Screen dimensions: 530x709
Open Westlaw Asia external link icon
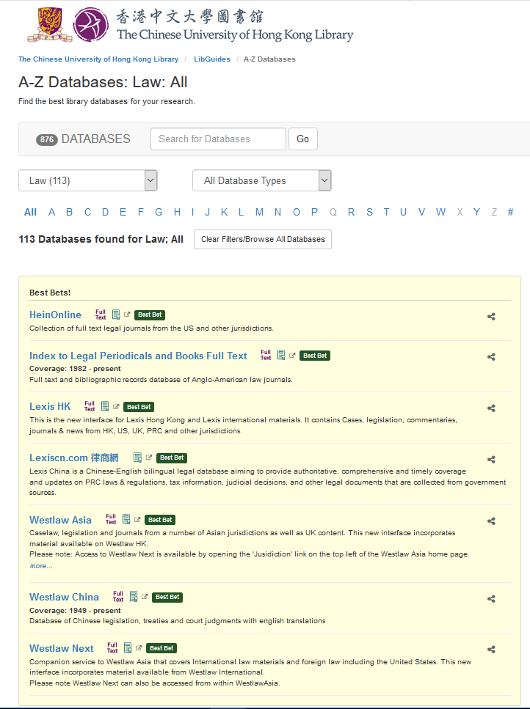(x=137, y=520)
